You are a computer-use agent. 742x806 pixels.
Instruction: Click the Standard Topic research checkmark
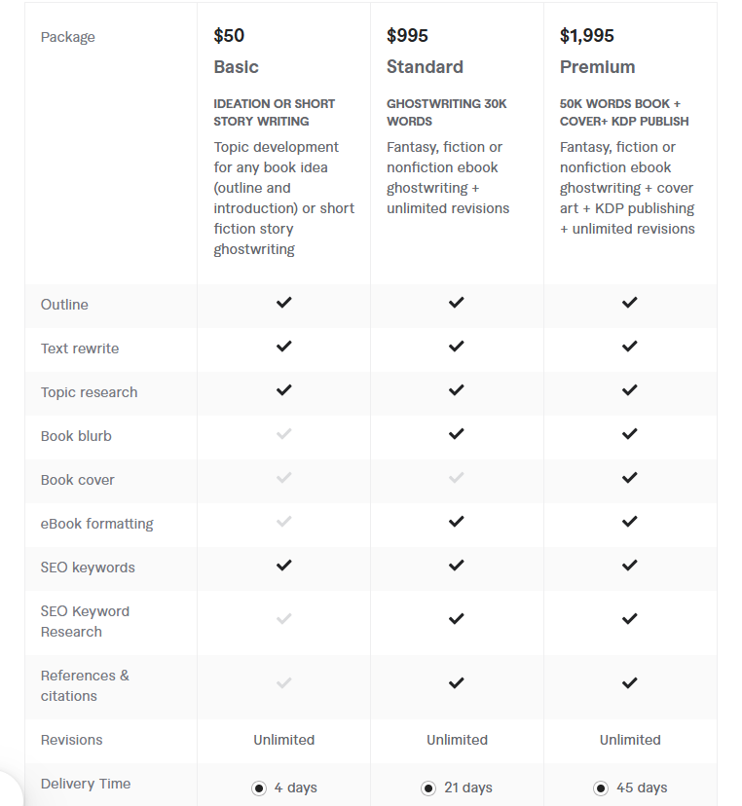pos(456,390)
